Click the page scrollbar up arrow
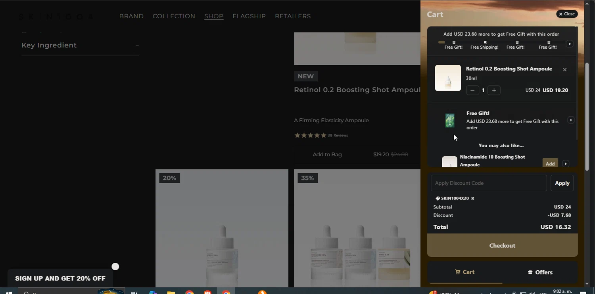 tap(587, 3)
